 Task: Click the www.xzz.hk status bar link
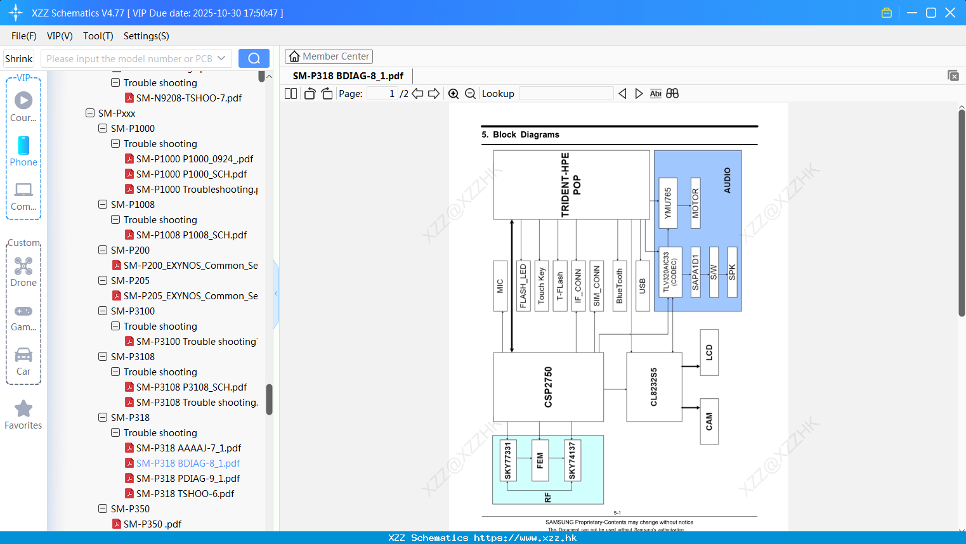525,538
